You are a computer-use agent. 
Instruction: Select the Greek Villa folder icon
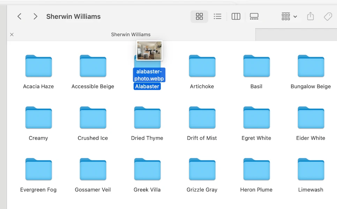coord(148,169)
